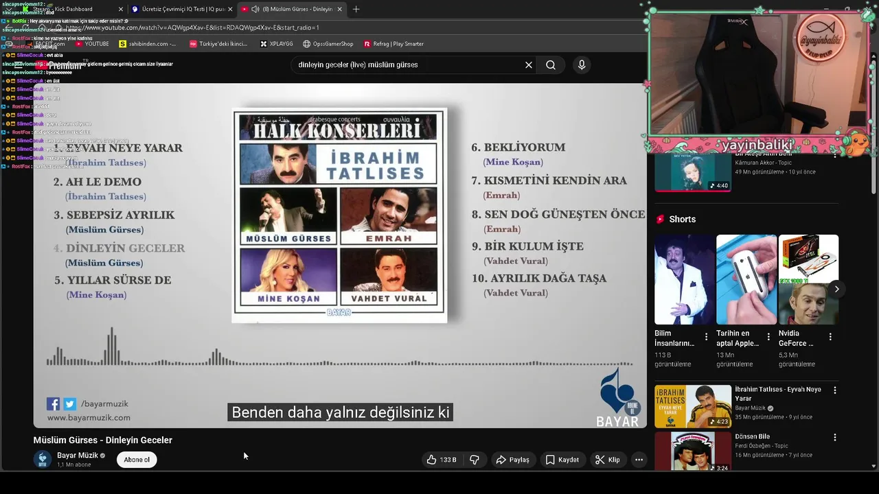The image size is (879, 494).
Task: Open the Dönsen Bile 3:24 thumbnail
Action: (x=693, y=451)
